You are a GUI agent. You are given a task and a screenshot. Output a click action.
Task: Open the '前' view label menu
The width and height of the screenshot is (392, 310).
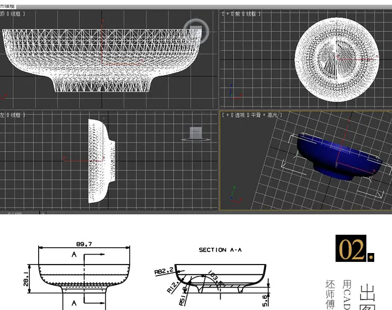click(237, 14)
